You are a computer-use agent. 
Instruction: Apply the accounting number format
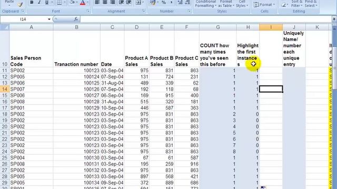pyautogui.click(x=153, y=3)
